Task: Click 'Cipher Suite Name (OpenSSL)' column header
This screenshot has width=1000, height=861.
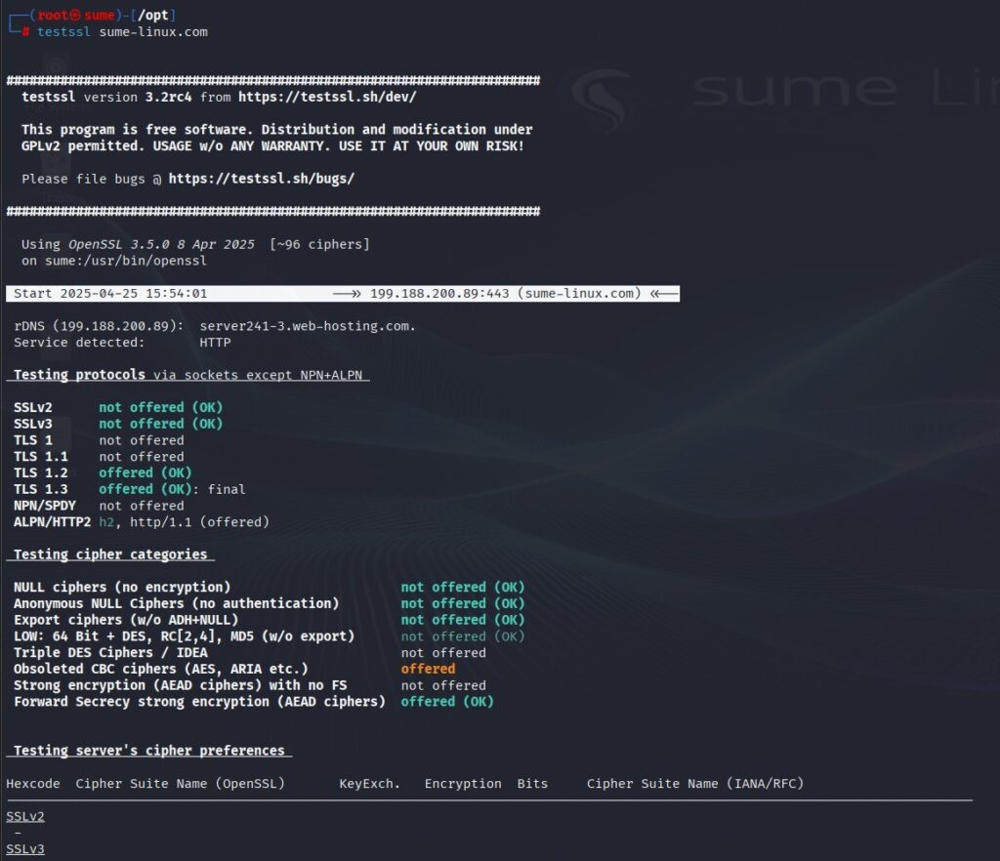Action: click(x=181, y=783)
